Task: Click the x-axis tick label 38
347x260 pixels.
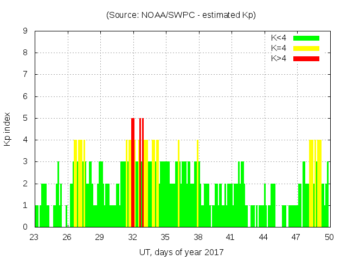Action: coord(198,237)
